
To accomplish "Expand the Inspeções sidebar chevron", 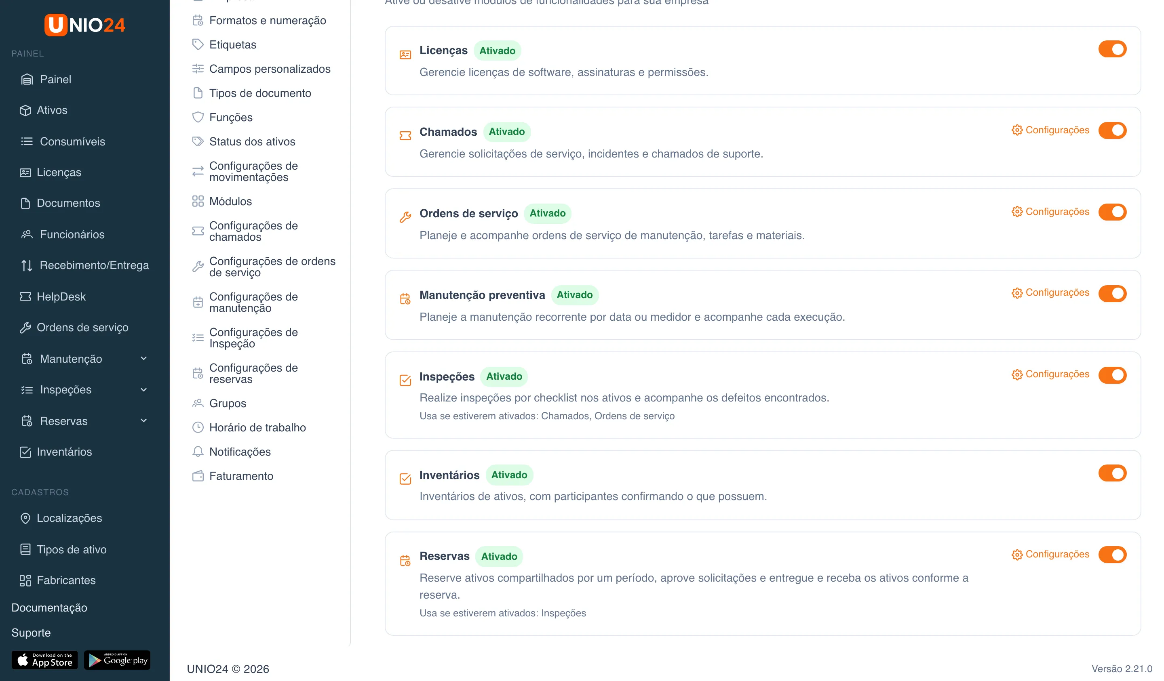I will pyautogui.click(x=143, y=390).
